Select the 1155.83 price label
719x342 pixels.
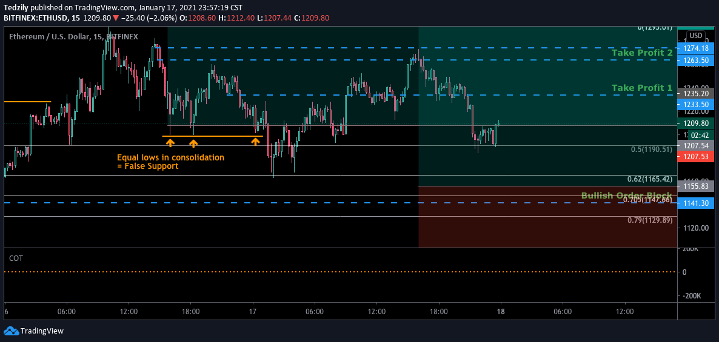tap(695, 186)
